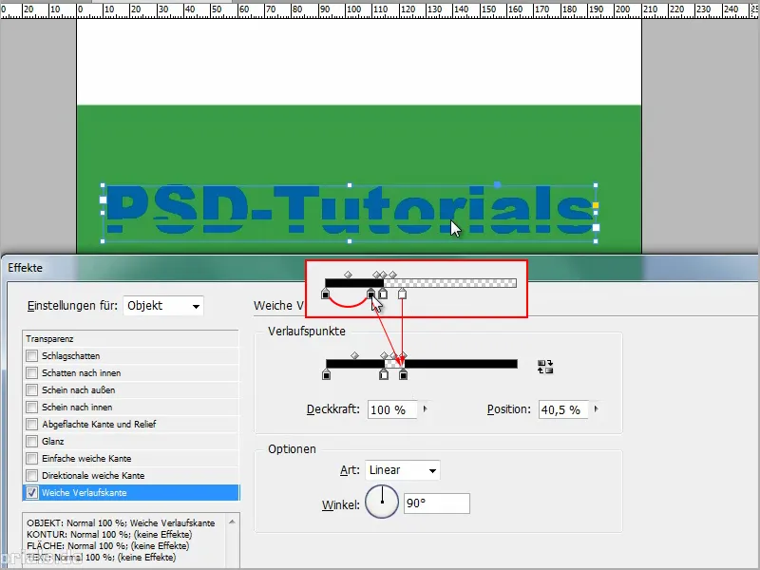
Task: Check the Einfache weiche Kante box
Action: pos(32,458)
